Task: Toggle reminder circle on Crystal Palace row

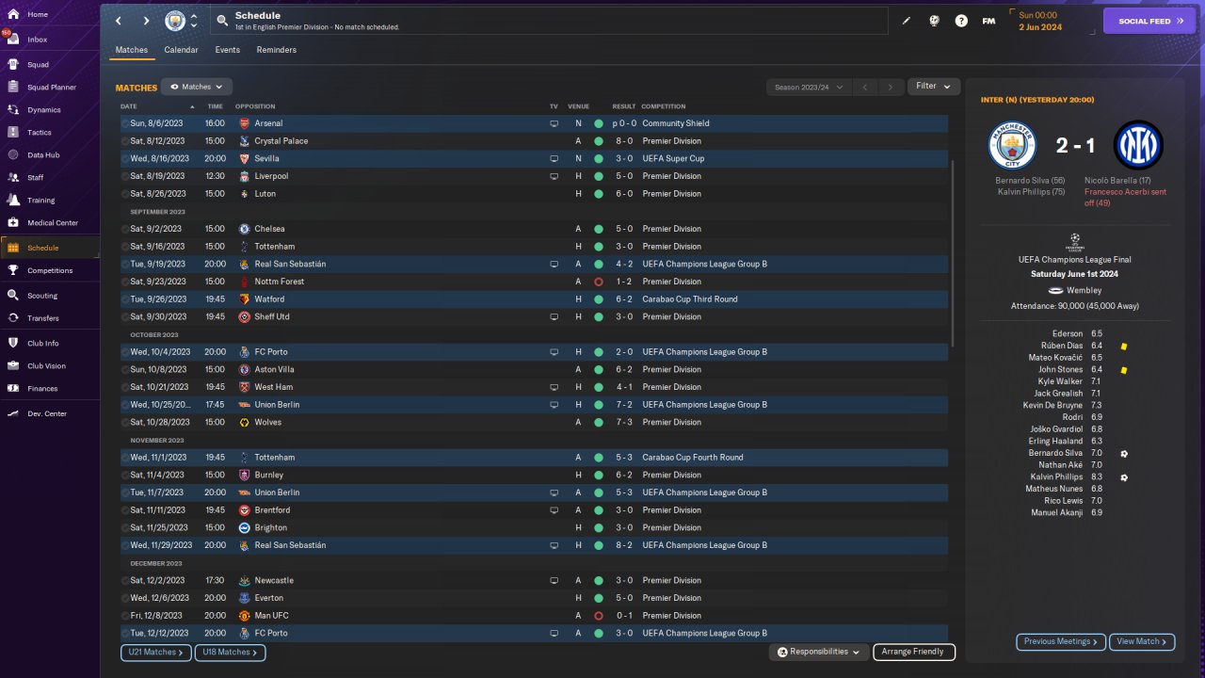Action: pyautogui.click(x=125, y=141)
